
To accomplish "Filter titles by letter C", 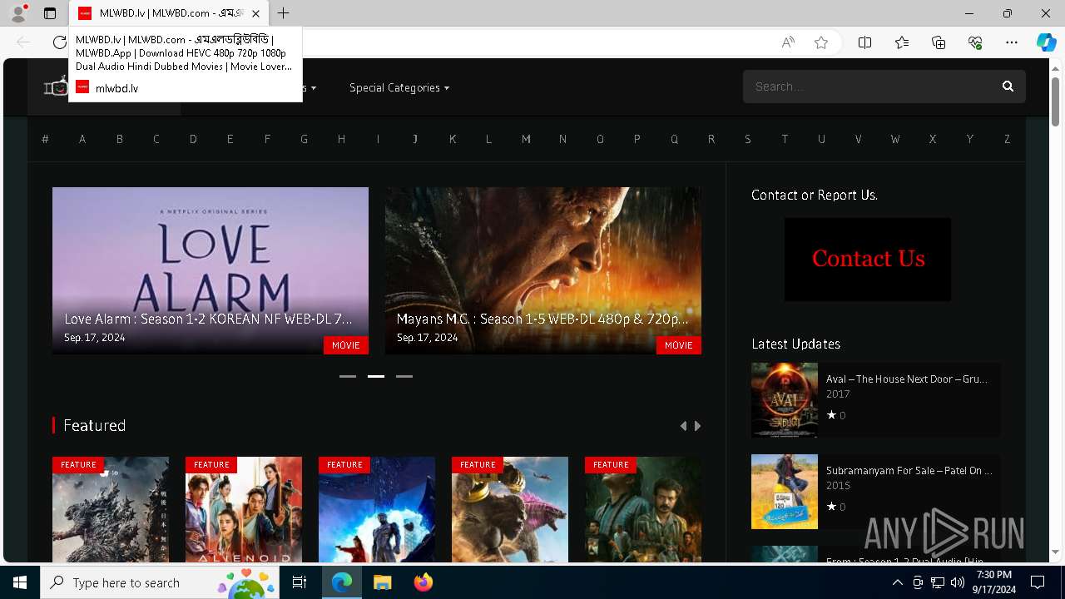I will [156, 139].
